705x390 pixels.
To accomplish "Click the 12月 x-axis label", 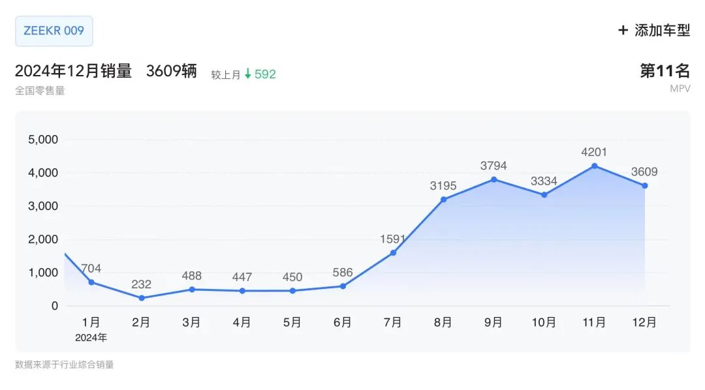I will click(x=644, y=322).
